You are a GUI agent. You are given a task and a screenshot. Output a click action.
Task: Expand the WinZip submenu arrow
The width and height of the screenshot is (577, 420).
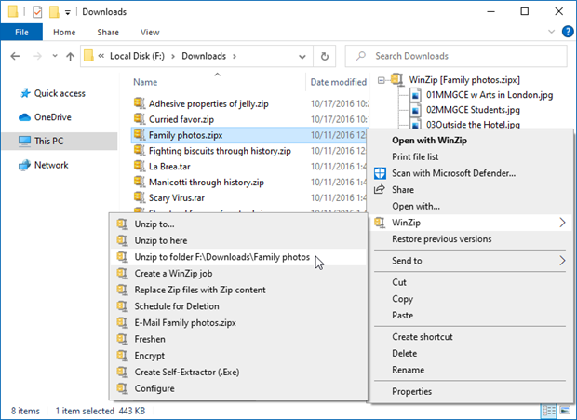tap(562, 223)
